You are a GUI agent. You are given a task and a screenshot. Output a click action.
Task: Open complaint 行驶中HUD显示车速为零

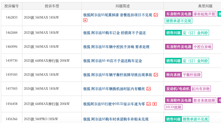pos(114,104)
